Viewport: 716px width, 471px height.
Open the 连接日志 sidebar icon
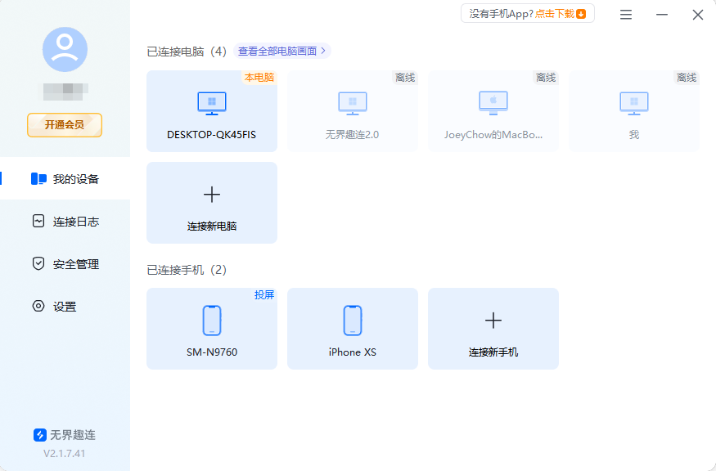click(x=38, y=221)
